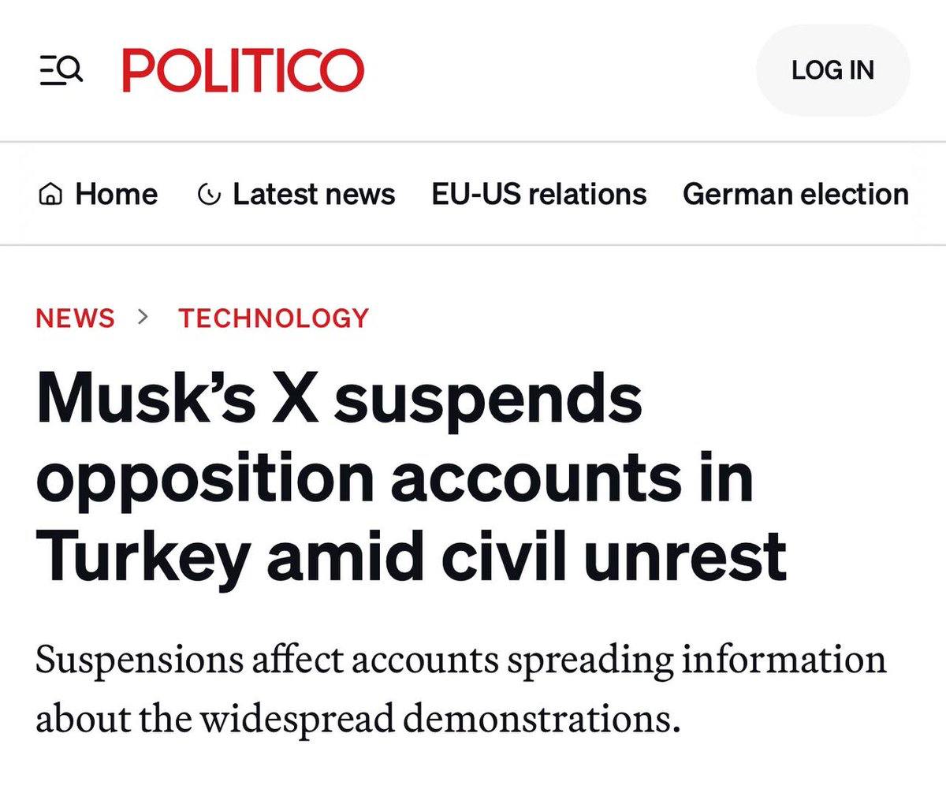This screenshot has width=946, height=789.
Task: Open the TECHNOLOGY breadcrumb category
Action: [x=274, y=318]
